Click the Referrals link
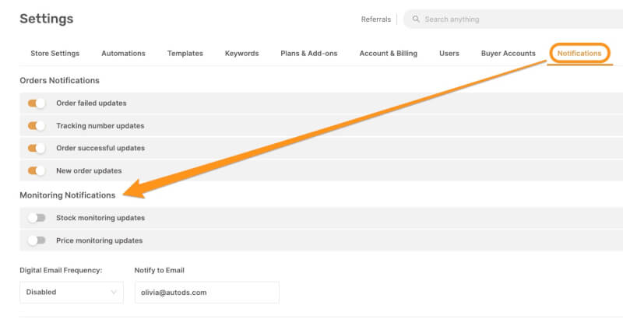 click(x=375, y=19)
